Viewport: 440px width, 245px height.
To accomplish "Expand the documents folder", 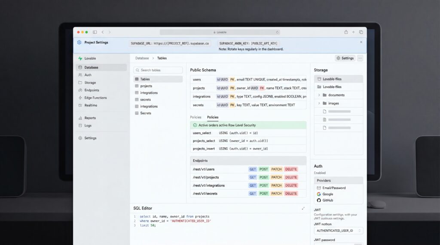I will pos(319,95).
